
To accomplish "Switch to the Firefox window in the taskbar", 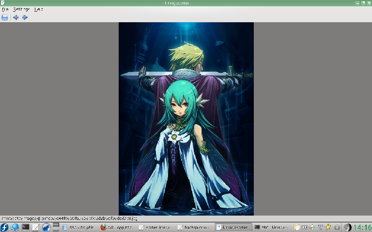I will [117, 227].
